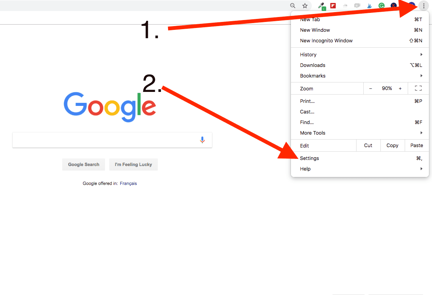Click the I'm Feeling Lucky button
Image resolution: width=432 pixels, height=295 pixels.
134,165
